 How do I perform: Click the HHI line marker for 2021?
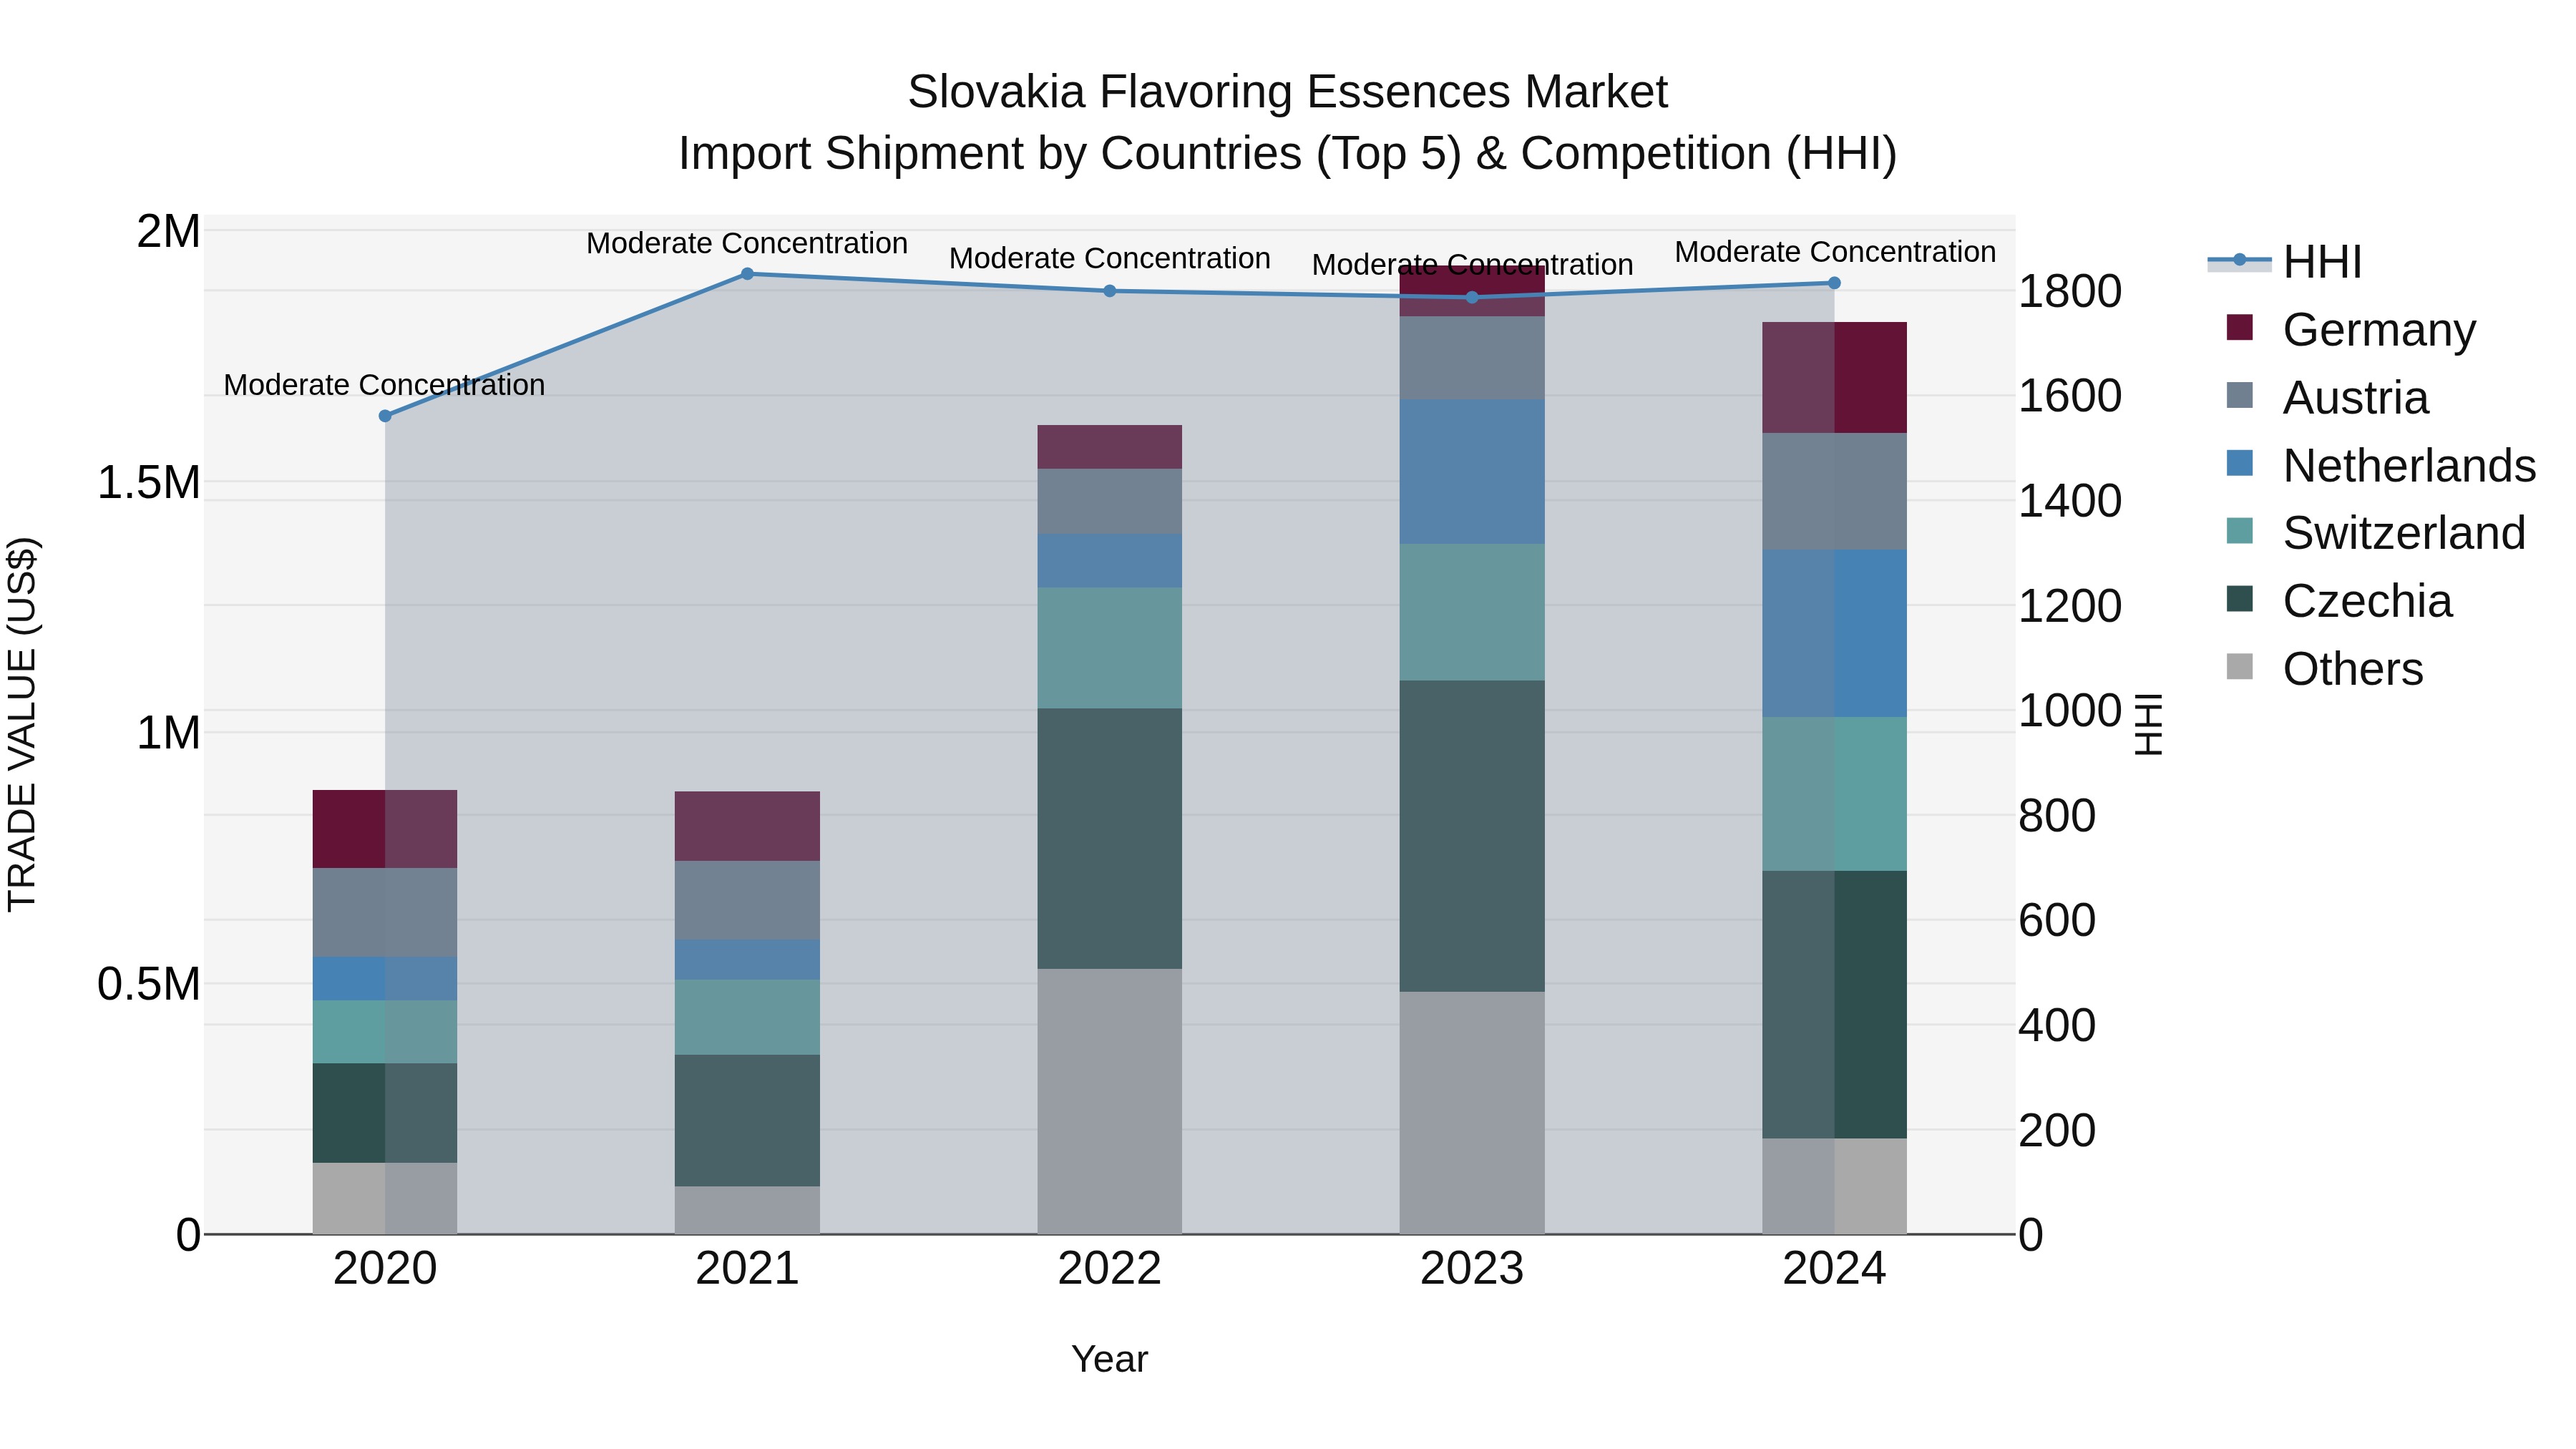point(747,274)
